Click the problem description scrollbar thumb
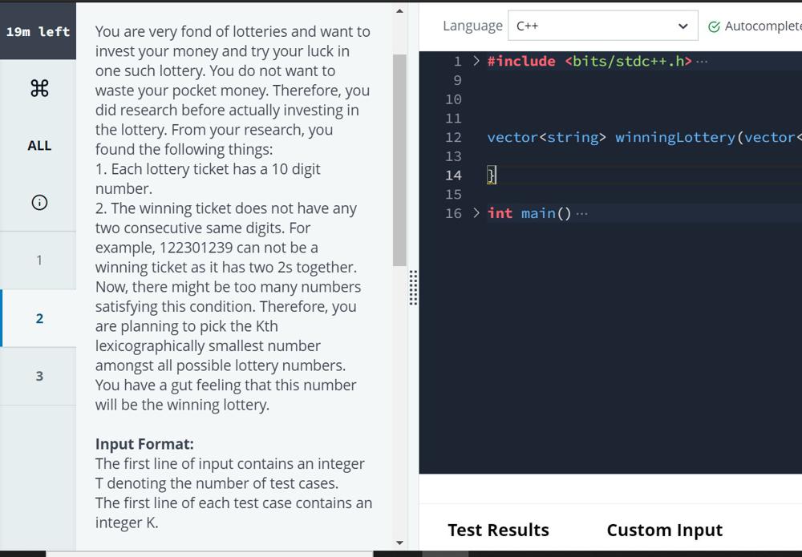Viewport: 802px width, 557px height. point(399,160)
